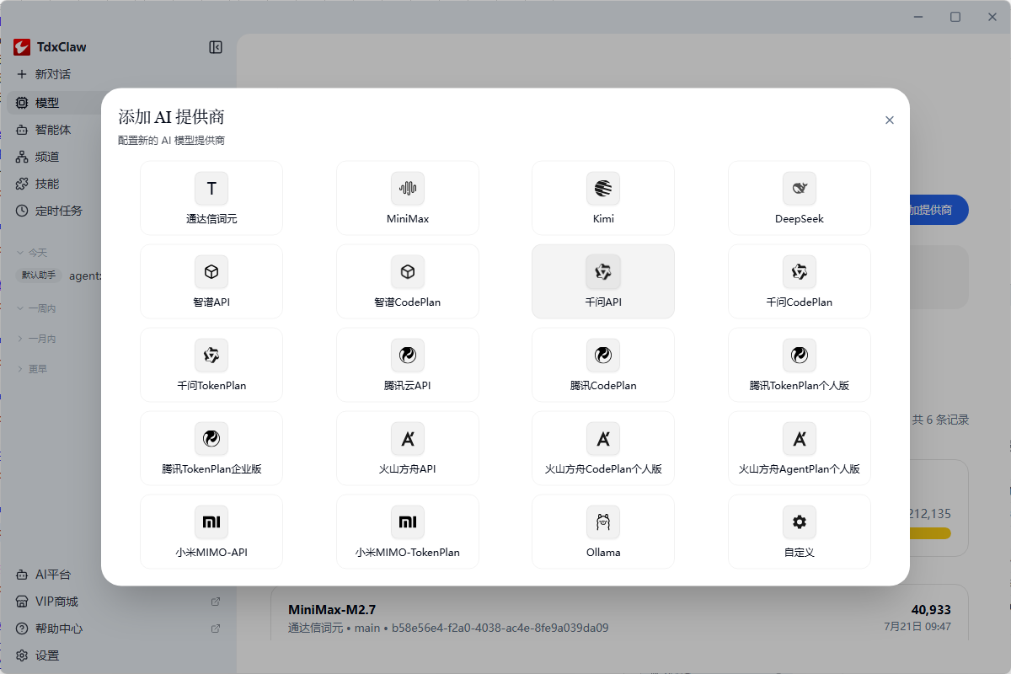This screenshot has height=674, width=1011.
Task: Expand the 一月内 conversation group
Action: 36,339
